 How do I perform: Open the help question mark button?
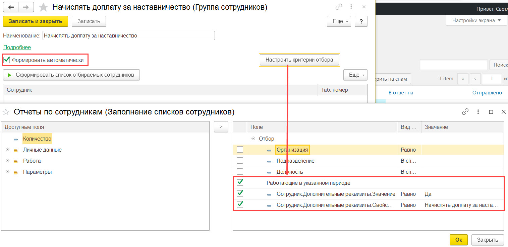click(x=361, y=21)
